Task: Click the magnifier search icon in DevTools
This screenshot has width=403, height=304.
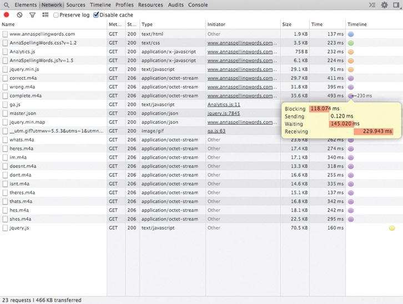Action: pos(6,5)
